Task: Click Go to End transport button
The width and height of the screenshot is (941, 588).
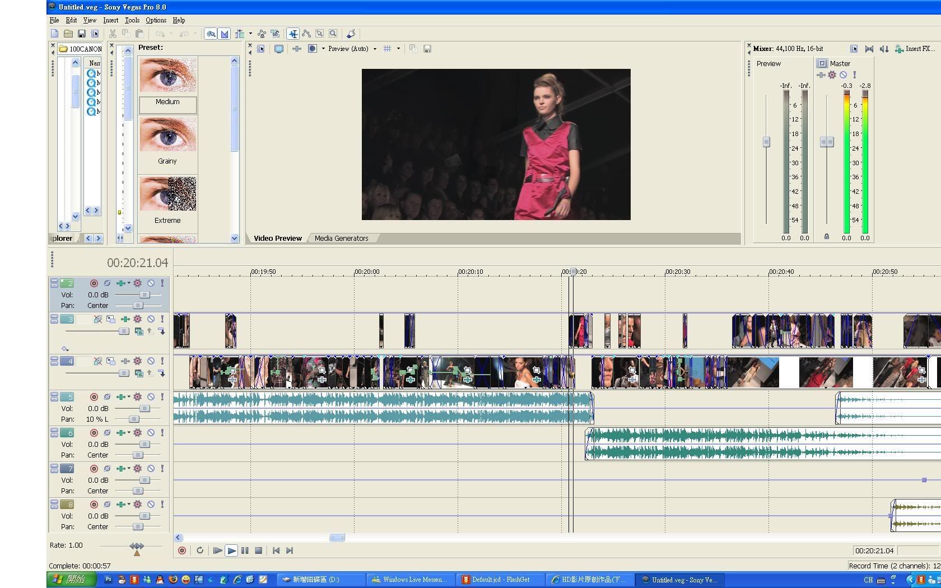Action: 290,550
